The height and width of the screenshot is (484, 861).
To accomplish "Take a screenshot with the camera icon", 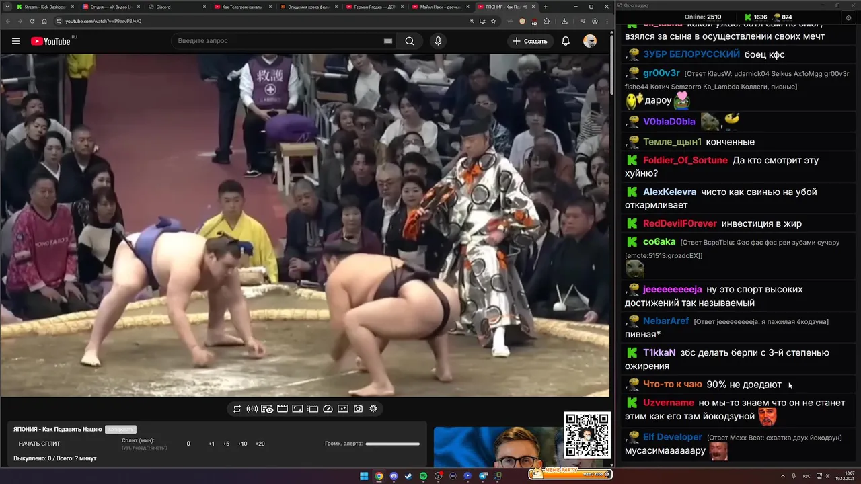I will 358,409.
